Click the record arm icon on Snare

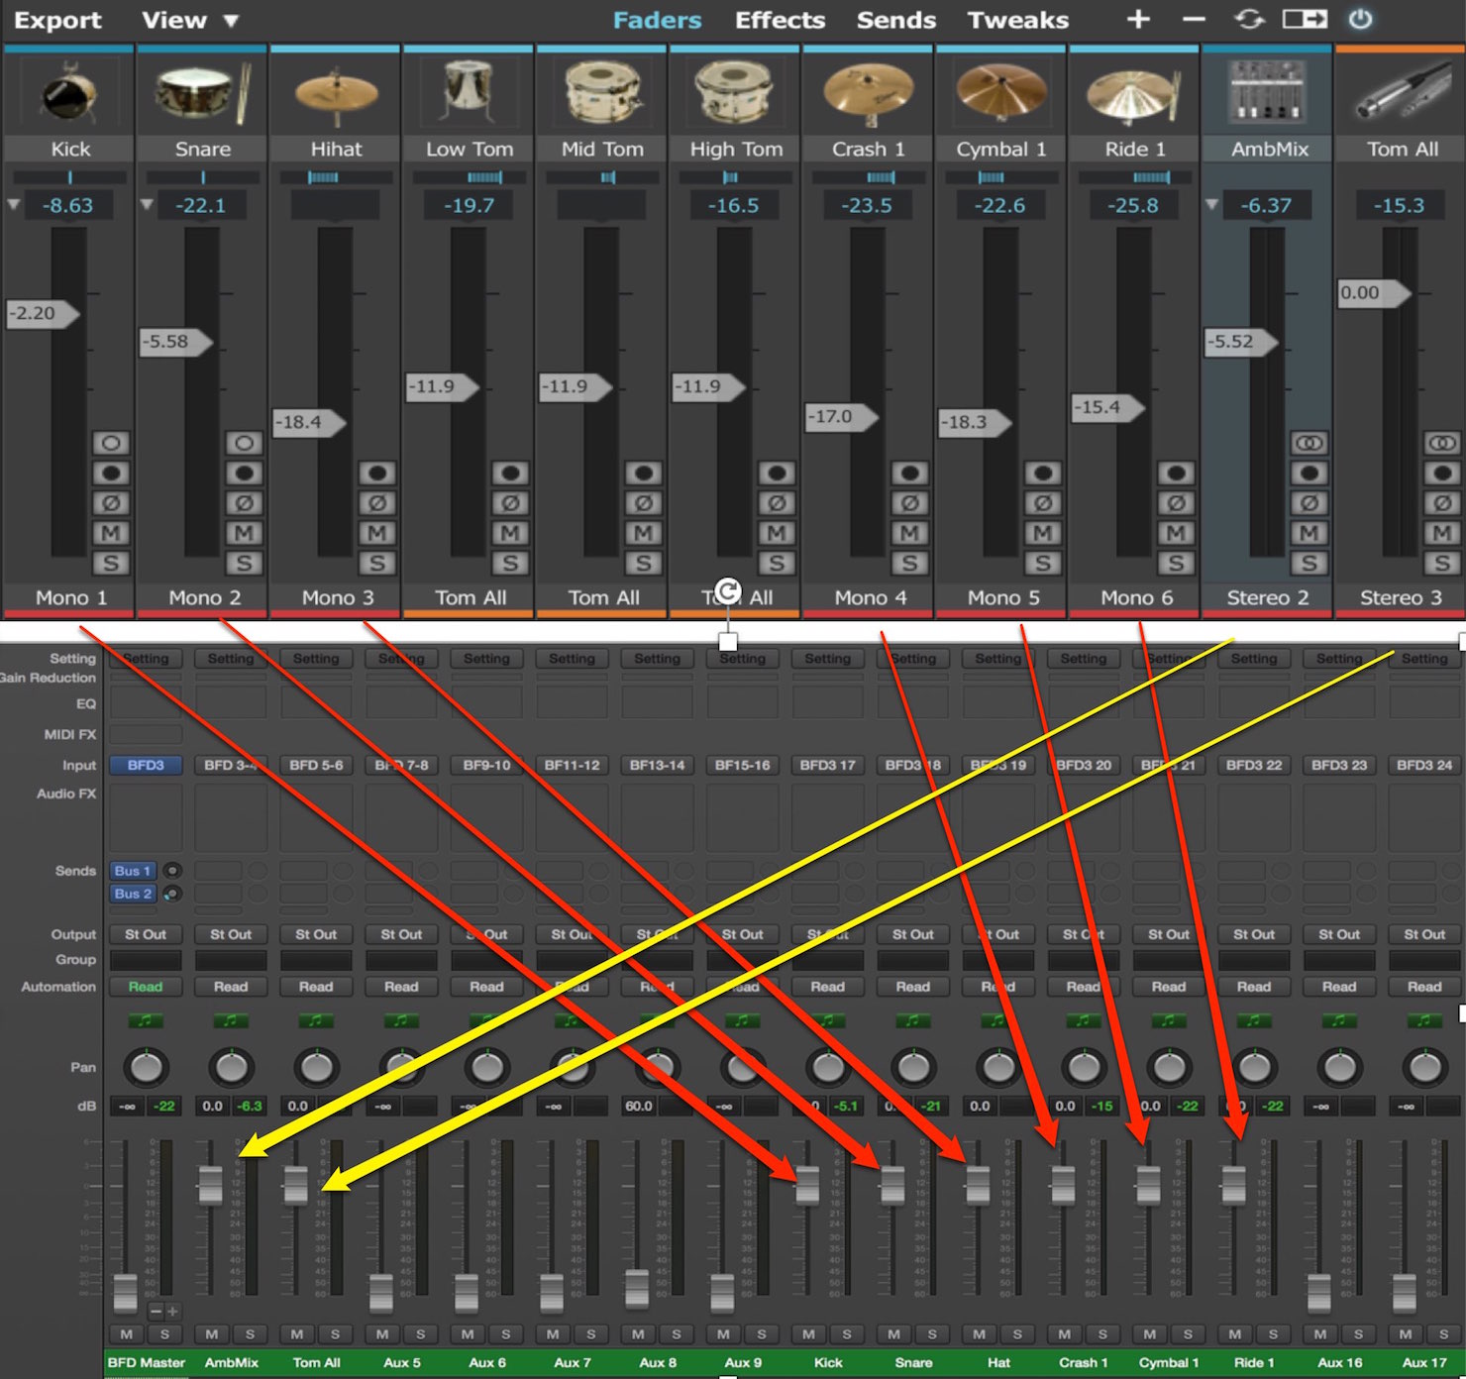[x=244, y=474]
